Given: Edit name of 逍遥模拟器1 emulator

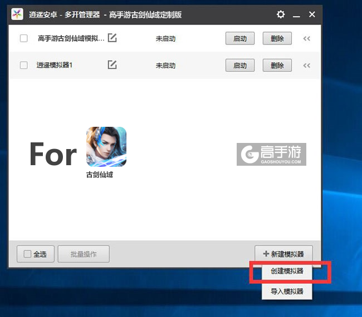Looking at the screenshot, I should pyautogui.click(x=112, y=65).
